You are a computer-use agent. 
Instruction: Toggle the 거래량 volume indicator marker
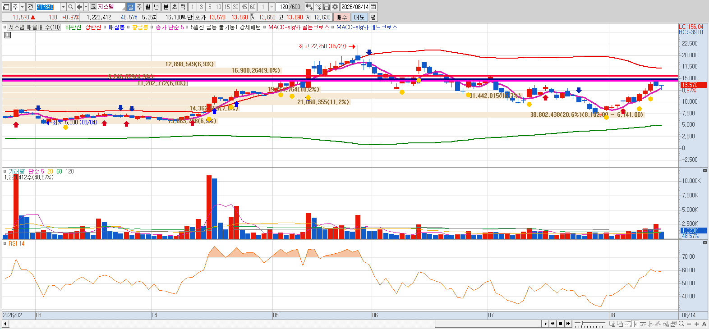click(5, 171)
